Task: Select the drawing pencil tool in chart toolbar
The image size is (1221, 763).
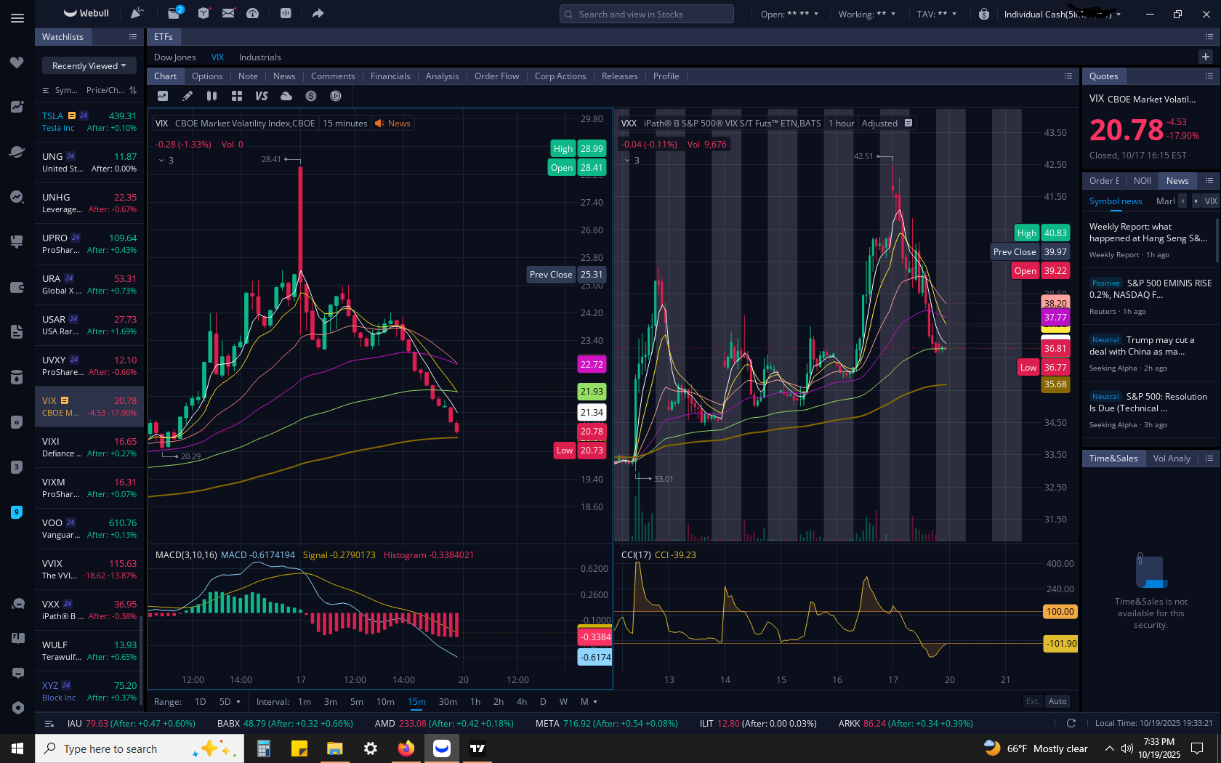Action: click(188, 96)
